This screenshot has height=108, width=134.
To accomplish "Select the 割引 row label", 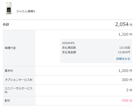I will pos(7,100).
